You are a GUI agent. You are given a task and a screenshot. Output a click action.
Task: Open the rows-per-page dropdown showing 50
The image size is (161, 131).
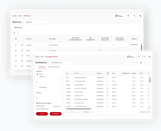click(x=95, y=112)
